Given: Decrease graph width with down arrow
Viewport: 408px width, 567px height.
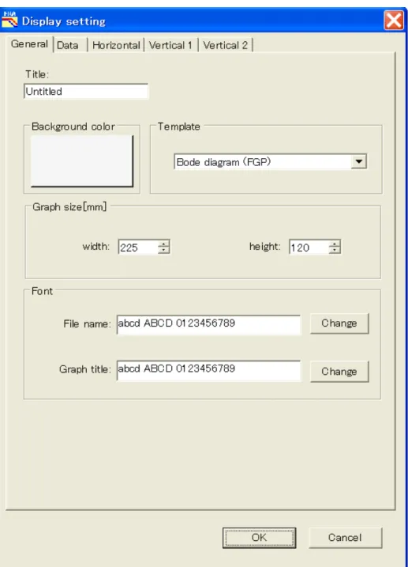Looking at the screenshot, I should point(164,251).
